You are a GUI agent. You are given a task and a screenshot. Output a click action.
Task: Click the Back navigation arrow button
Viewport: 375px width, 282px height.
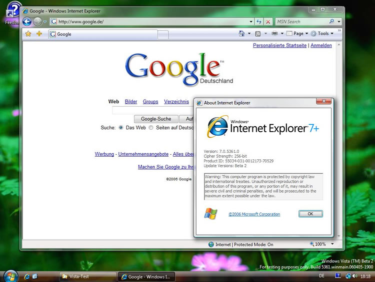(27, 22)
